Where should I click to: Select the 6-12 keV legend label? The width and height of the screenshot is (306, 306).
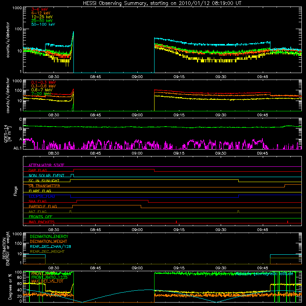tap(41, 13)
